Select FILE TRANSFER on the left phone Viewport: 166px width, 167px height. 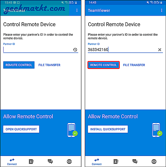click(x=49, y=65)
